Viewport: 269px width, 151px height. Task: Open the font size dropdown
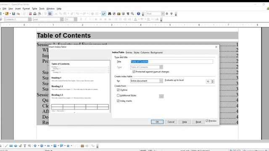(76, 19)
